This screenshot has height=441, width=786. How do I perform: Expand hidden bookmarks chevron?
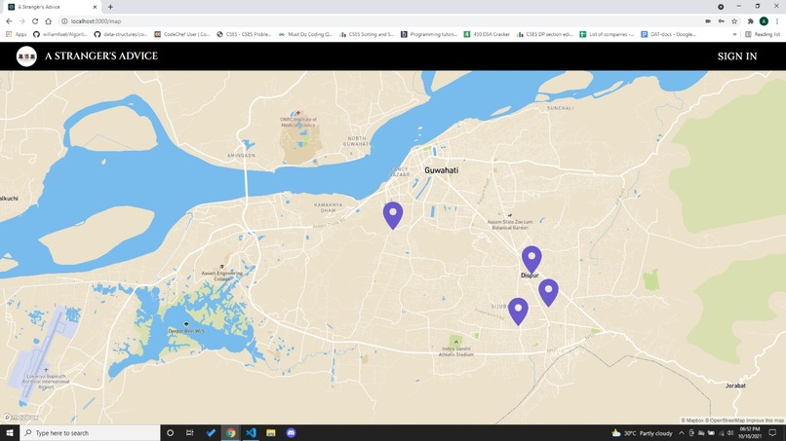(734, 34)
